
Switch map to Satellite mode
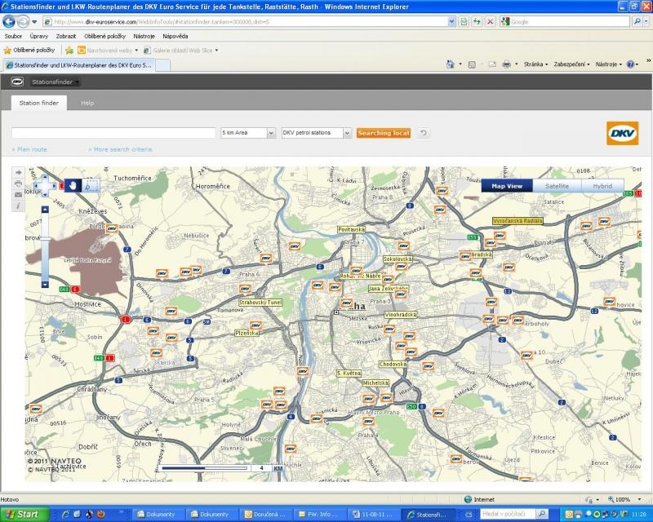click(557, 186)
